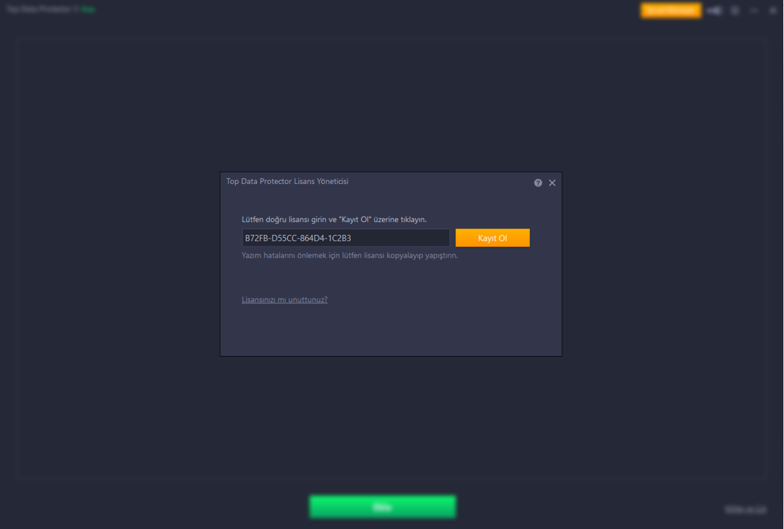Open help in the license manager dialog
The image size is (784, 529).
(538, 183)
